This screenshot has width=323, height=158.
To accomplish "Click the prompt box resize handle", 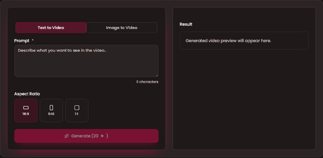I will tap(157, 75).
